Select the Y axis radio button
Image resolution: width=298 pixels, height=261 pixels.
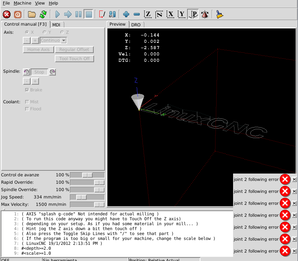click(45, 32)
